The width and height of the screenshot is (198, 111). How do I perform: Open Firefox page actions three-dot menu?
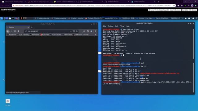pyautogui.click(x=71, y=31)
